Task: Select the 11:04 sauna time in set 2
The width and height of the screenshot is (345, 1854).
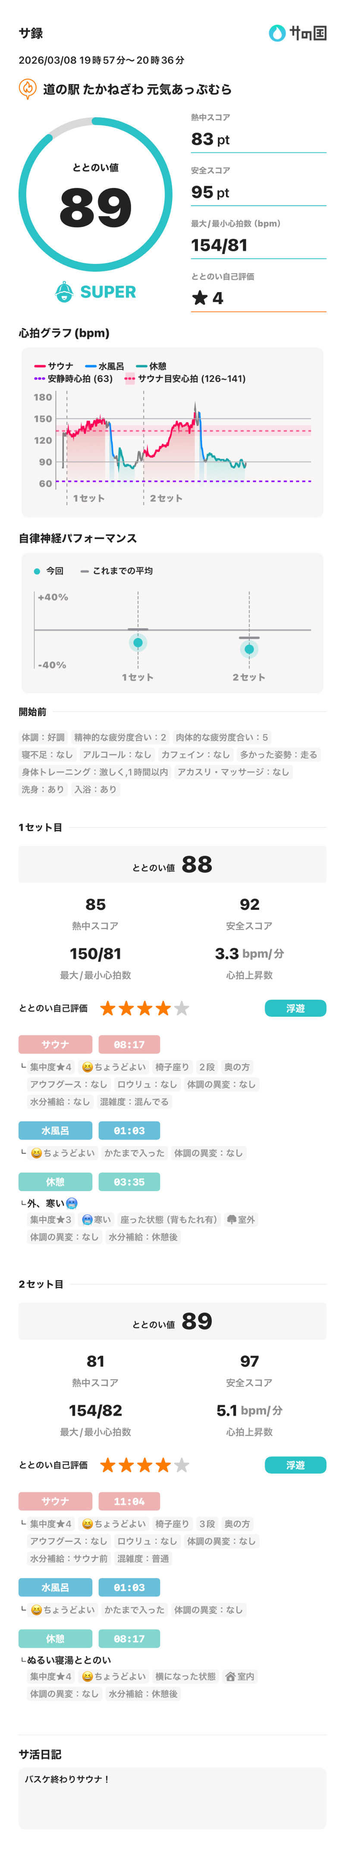Action: (129, 1500)
